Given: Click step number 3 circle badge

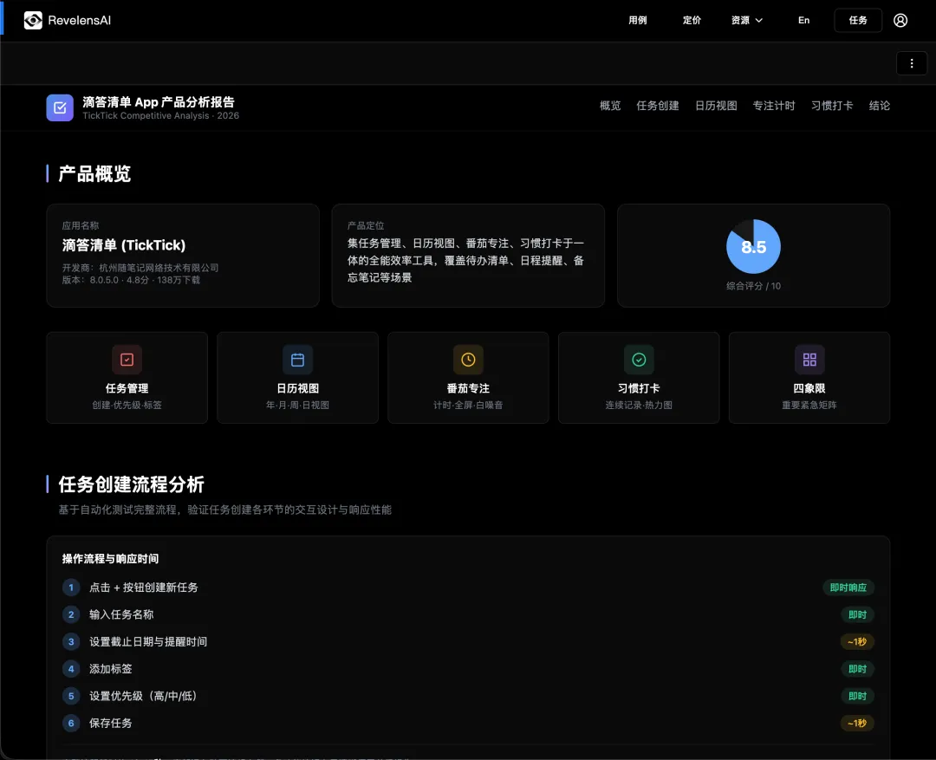Looking at the screenshot, I should (71, 642).
